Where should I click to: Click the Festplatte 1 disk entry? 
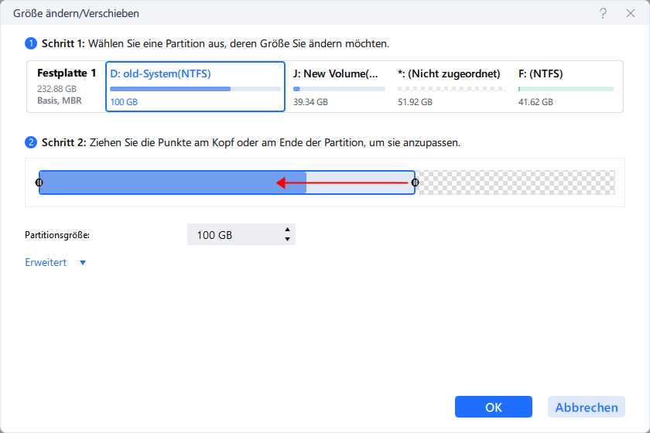tap(67, 87)
